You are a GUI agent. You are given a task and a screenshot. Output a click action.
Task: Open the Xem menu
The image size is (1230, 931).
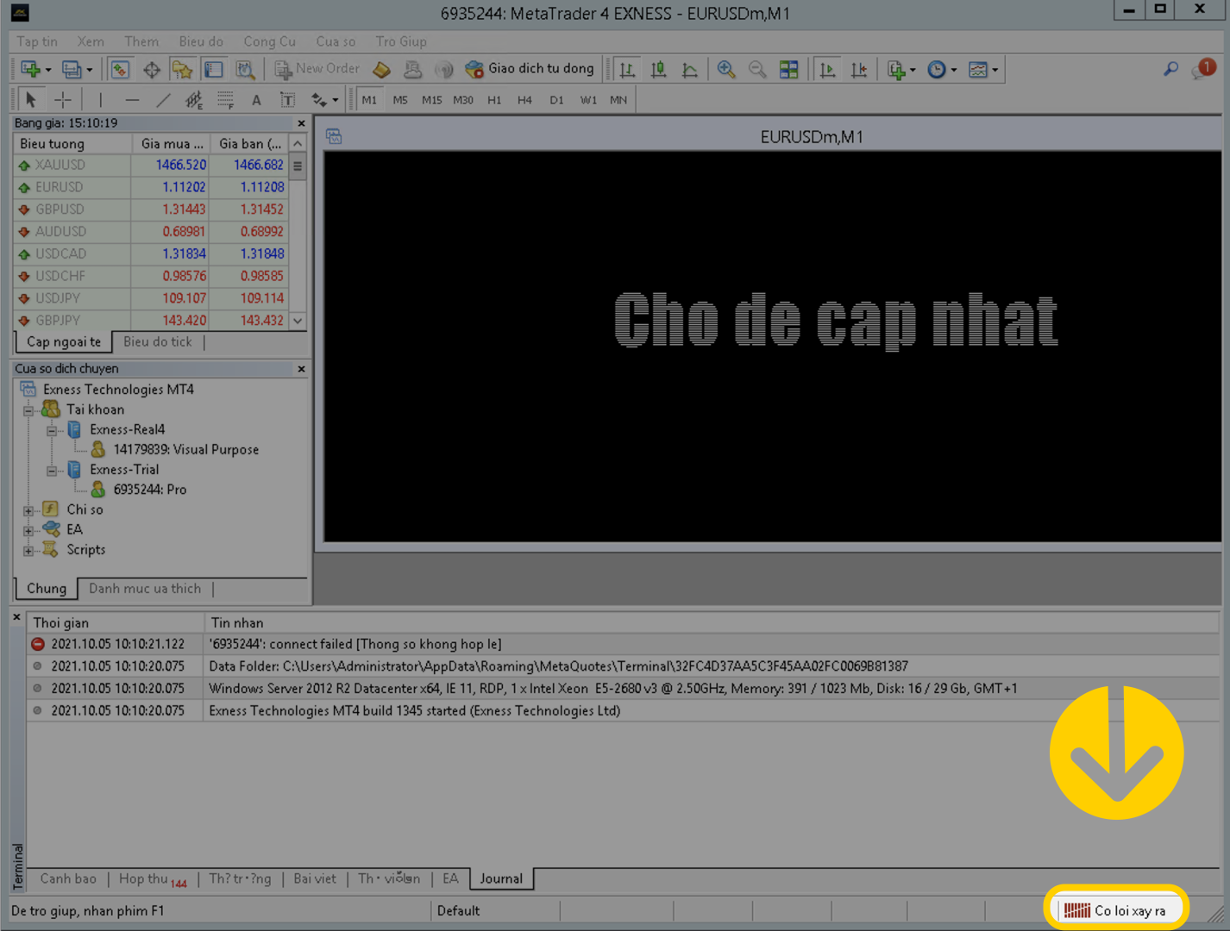click(91, 41)
